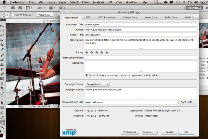Switch to the Audio Data tab
The height and width of the screenshot is (139, 208).
pyautogui.click(x=171, y=17)
